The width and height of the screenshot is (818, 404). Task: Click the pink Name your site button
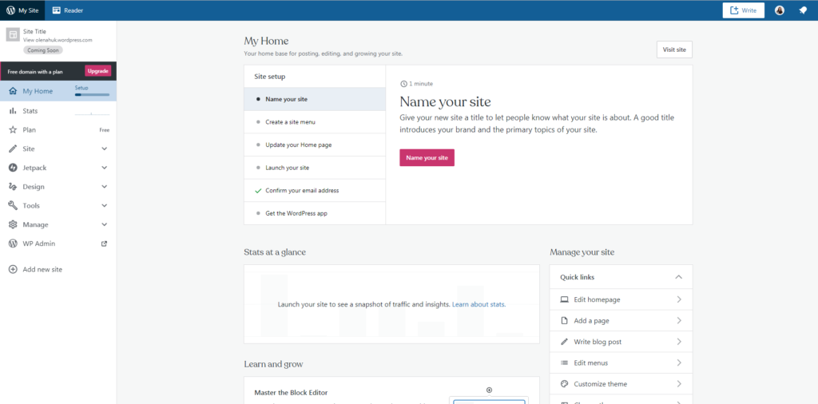click(427, 158)
